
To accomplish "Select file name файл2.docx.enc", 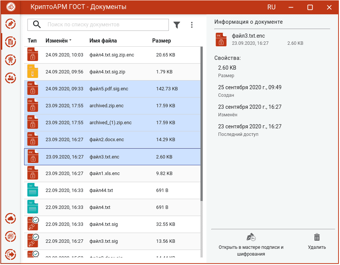I will [x=107, y=140].
